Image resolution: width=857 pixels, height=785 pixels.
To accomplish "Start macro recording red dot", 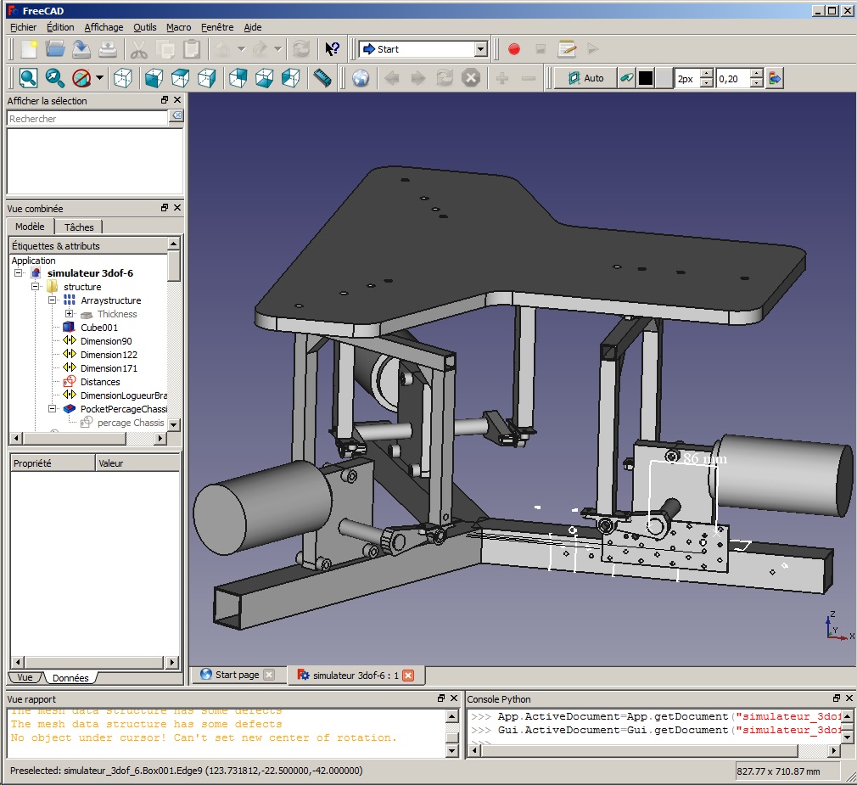I will pyautogui.click(x=513, y=49).
